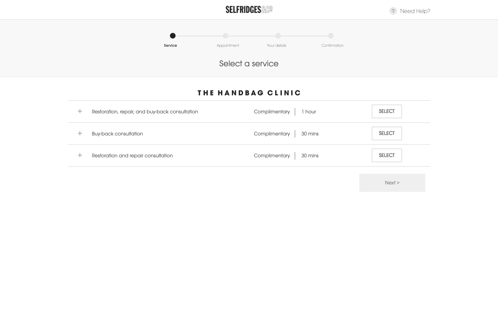
Task: Click the Appointment step label
Action: [x=228, y=46]
